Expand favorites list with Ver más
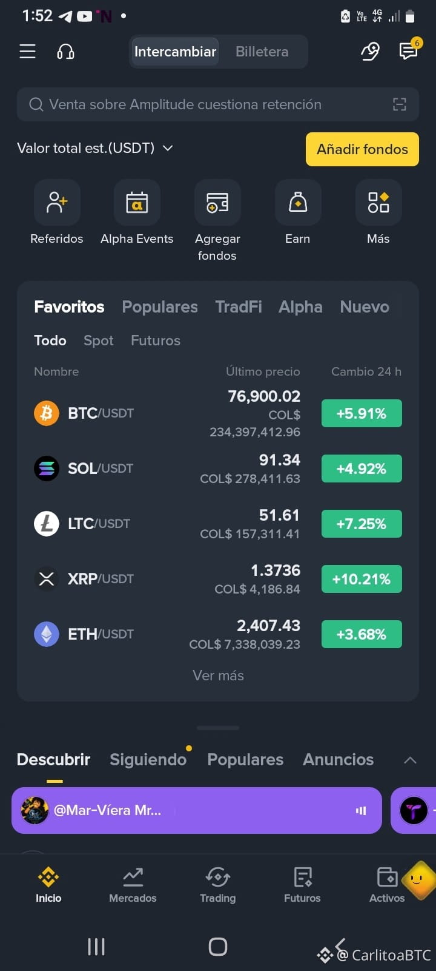Image resolution: width=436 pixels, height=971 pixels. (218, 675)
